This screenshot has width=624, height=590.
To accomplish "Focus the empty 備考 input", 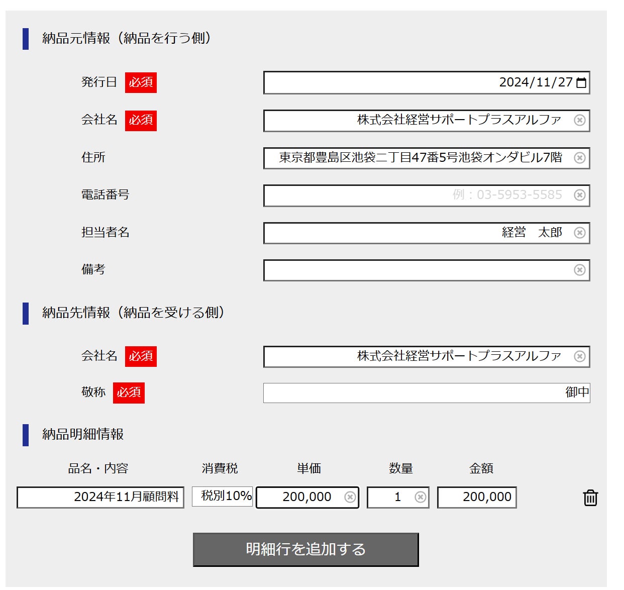I will 427,270.
